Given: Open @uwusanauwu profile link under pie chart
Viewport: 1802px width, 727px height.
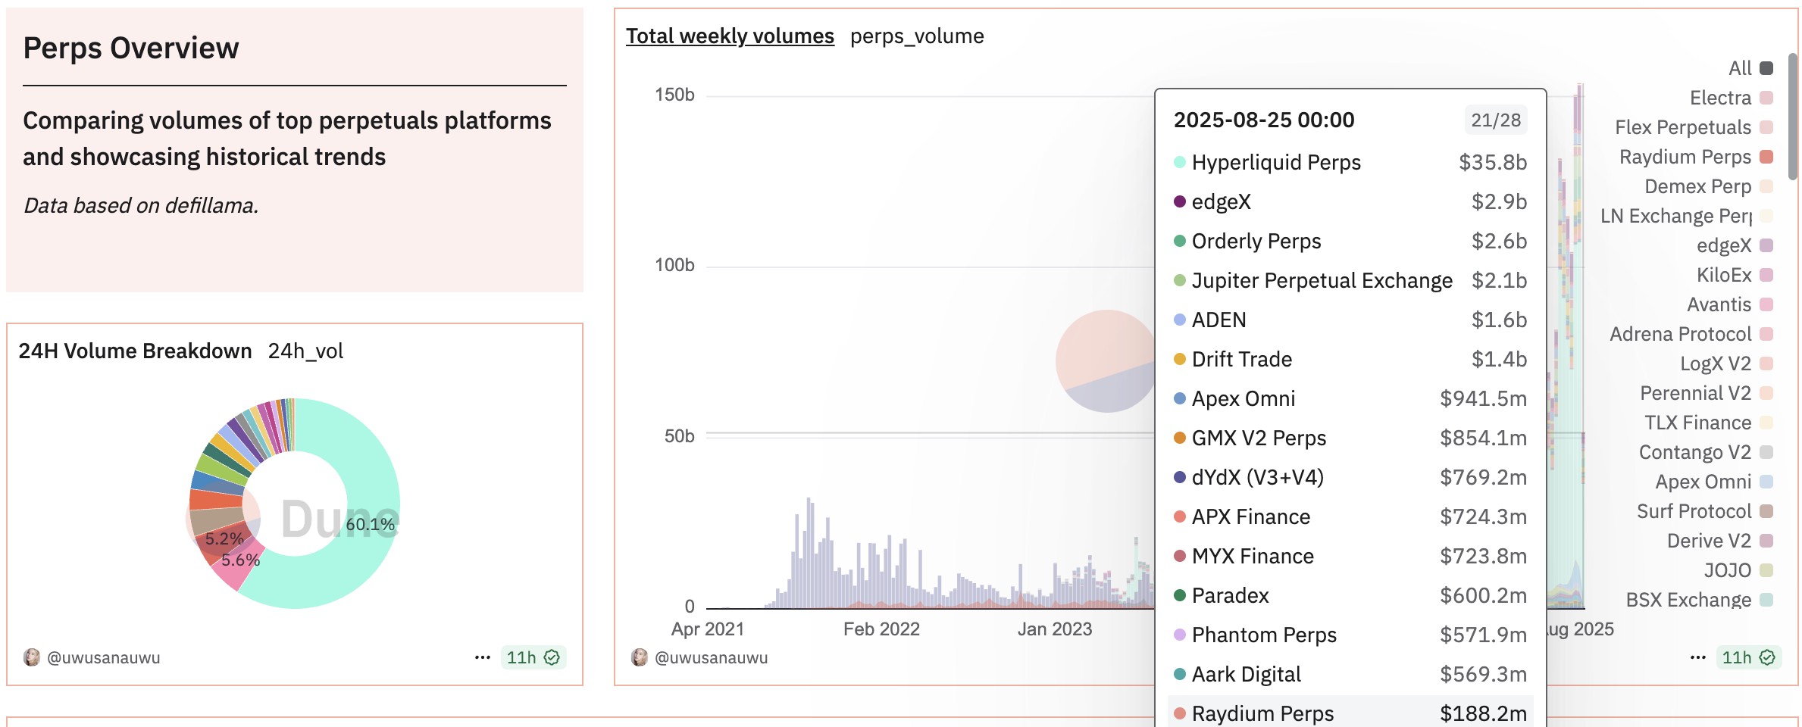Looking at the screenshot, I should pos(104,657).
